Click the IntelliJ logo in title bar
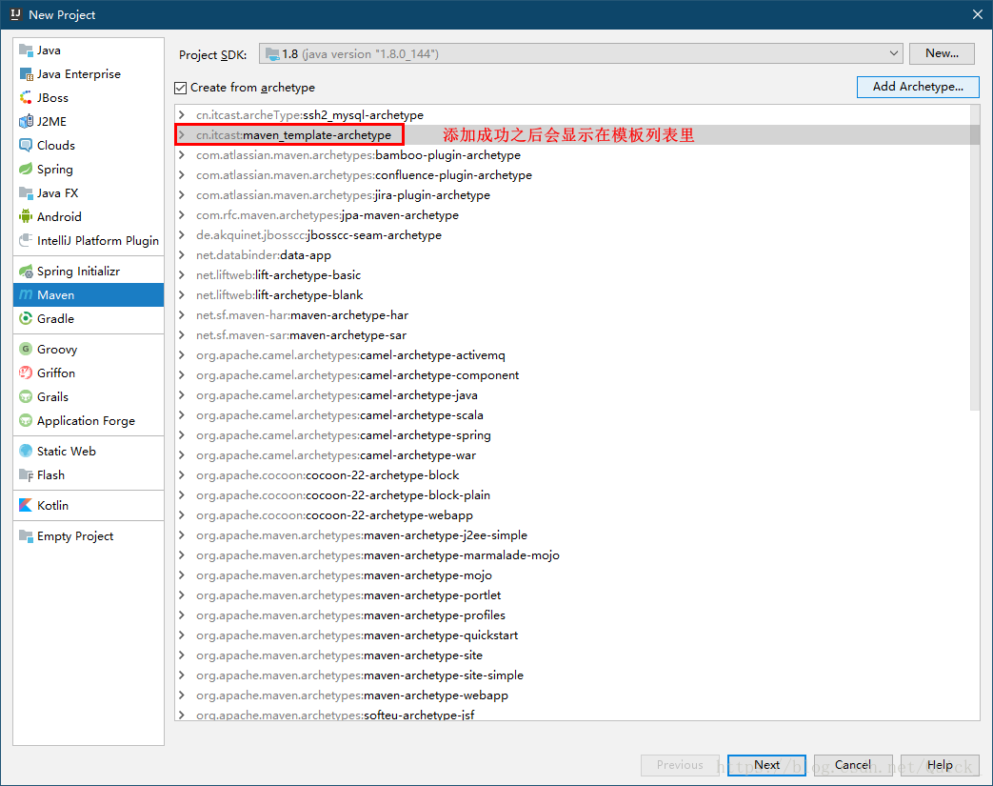 (16, 14)
